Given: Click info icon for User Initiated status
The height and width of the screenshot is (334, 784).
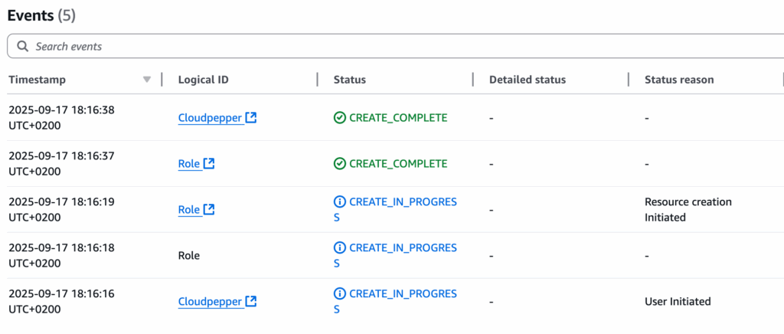Looking at the screenshot, I should pyautogui.click(x=339, y=294).
